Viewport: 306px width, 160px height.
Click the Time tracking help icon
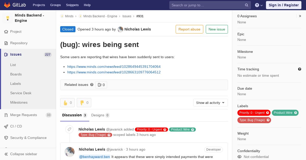coord(300,69)
